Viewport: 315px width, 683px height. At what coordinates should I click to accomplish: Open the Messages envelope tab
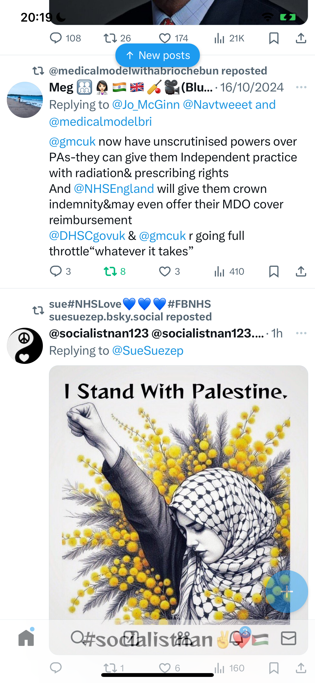[289, 638]
